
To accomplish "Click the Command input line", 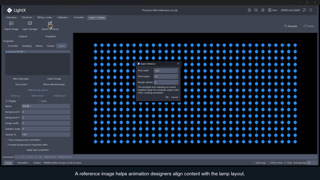I will click(165, 157).
